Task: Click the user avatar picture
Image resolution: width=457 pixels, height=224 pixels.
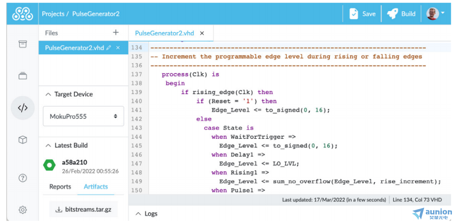Action: tap(432, 14)
